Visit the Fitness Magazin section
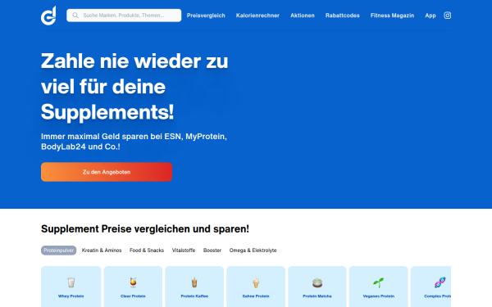 (392, 16)
